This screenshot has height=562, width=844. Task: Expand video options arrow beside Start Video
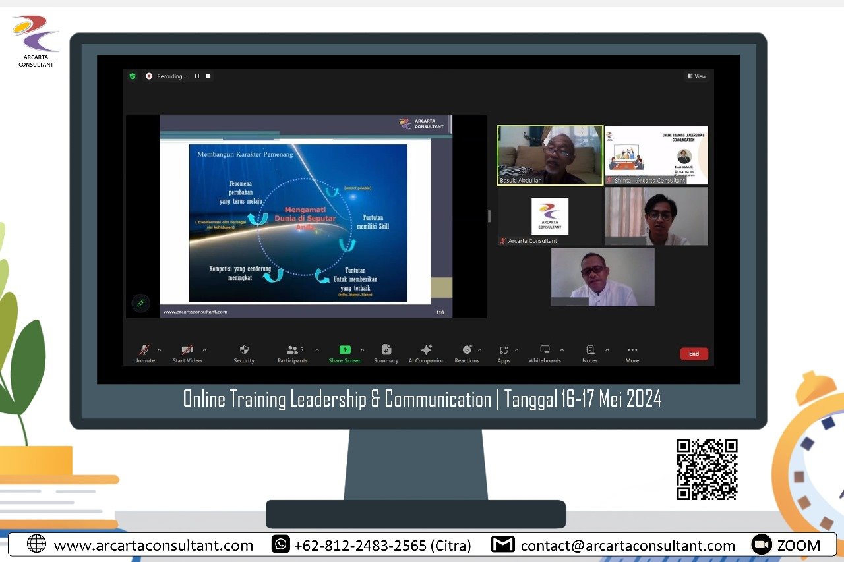pos(204,350)
